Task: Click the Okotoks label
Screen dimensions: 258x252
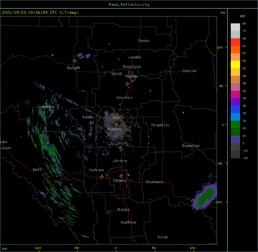Action: 123,210
